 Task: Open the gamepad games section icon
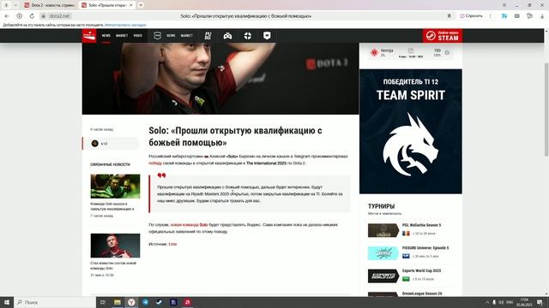coord(227,36)
